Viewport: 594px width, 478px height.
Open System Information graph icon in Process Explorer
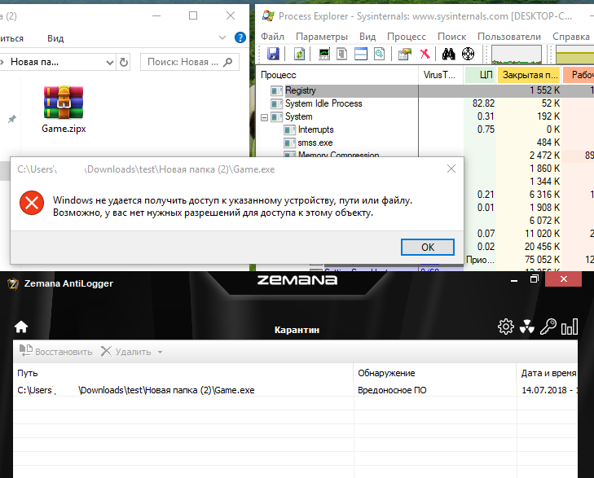324,54
